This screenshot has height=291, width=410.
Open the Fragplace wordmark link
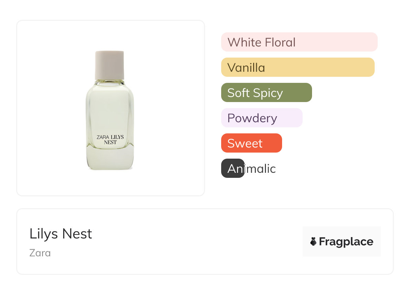[x=346, y=241]
